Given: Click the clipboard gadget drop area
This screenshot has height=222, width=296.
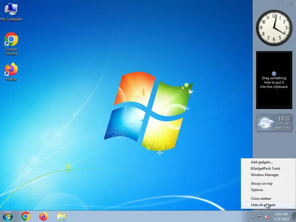Looking at the screenshot, I should 274,80.
